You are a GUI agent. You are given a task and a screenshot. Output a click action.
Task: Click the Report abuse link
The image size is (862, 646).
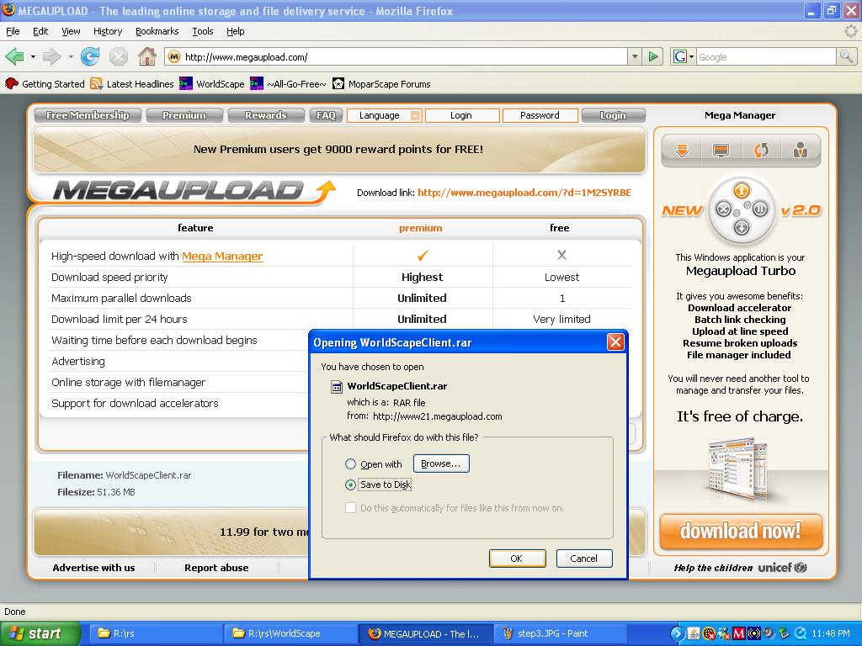click(216, 568)
